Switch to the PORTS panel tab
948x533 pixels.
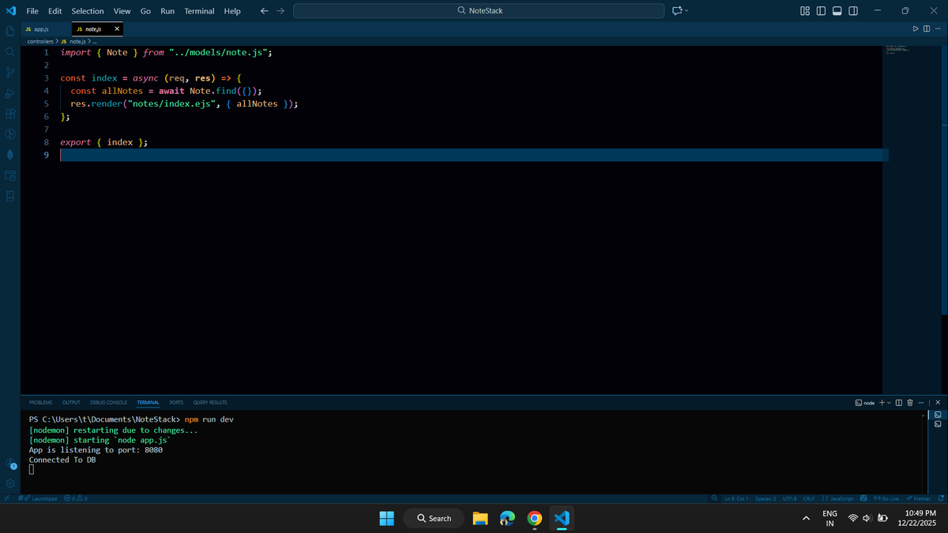tap(176, 403)
